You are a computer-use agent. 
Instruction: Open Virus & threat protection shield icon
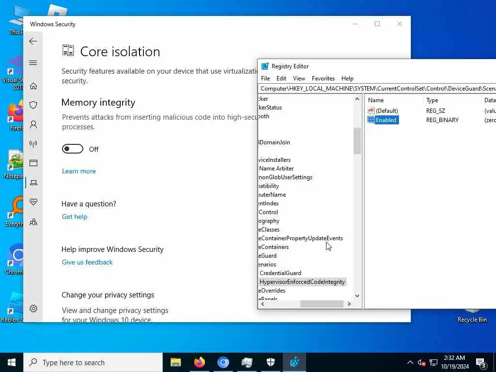click(33, 105)
